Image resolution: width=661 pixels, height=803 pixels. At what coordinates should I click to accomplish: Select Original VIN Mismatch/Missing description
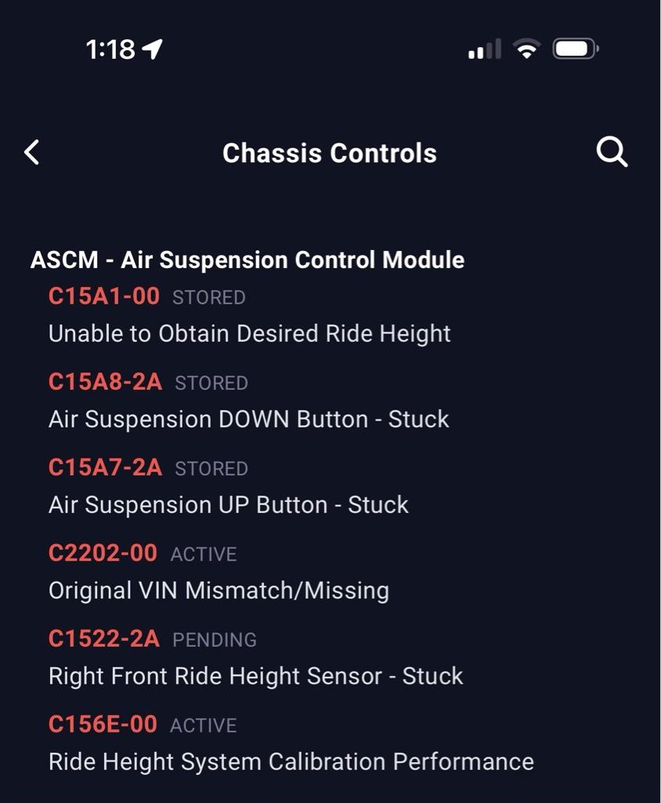(x=219, y=590)
